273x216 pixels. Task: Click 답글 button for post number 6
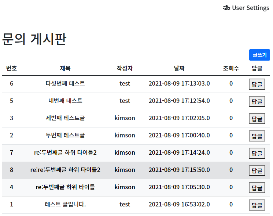[257, 84]
